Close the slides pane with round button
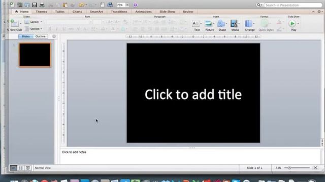This screenshot has width=325, height=182. point(54,36)
